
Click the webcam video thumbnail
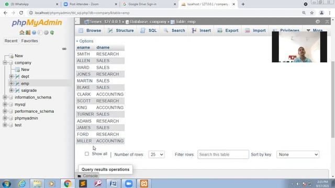(299, 47)
